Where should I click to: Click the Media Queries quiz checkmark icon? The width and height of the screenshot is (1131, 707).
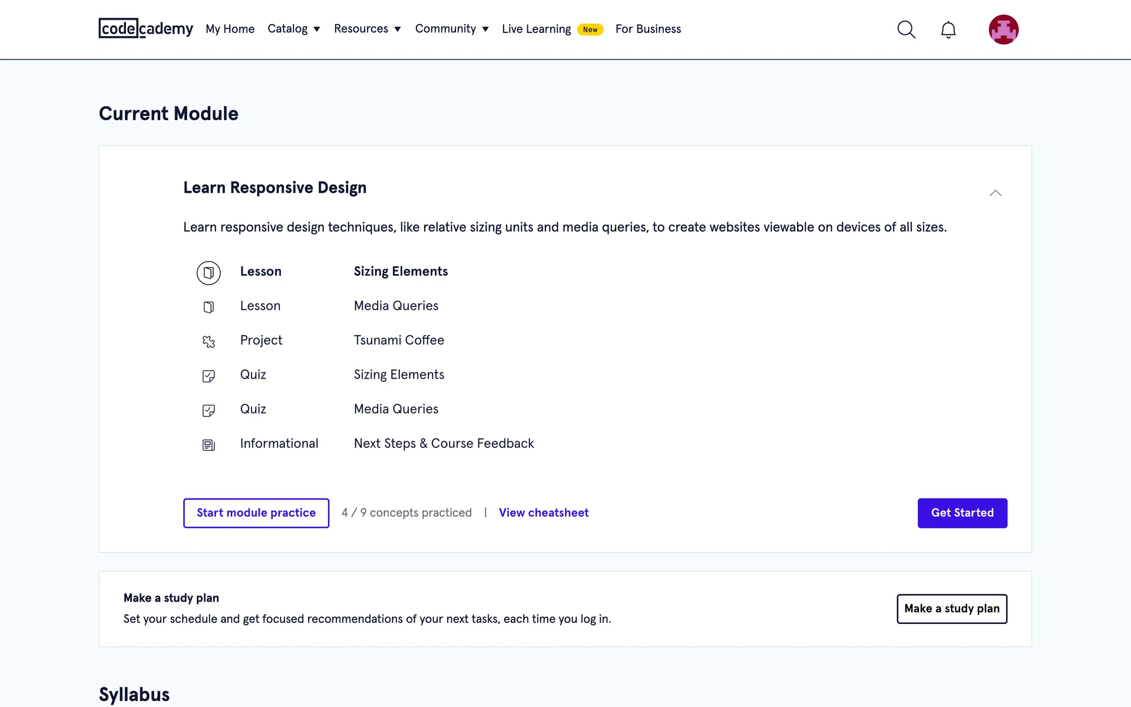pyautogui.click(x=209, y=410)
